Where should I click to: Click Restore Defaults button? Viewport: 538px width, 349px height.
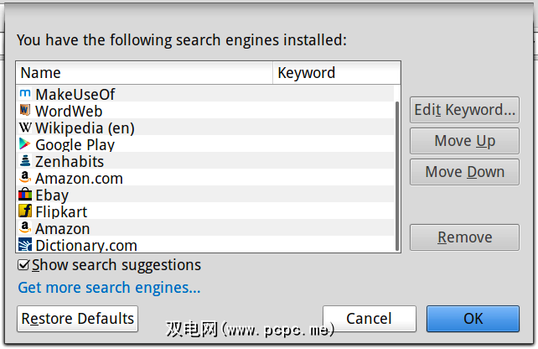pyautogui.click(x=78, y=319)
